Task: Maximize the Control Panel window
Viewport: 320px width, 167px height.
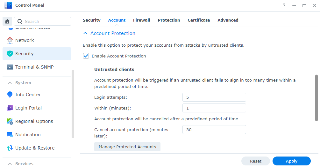Action: 304,5
